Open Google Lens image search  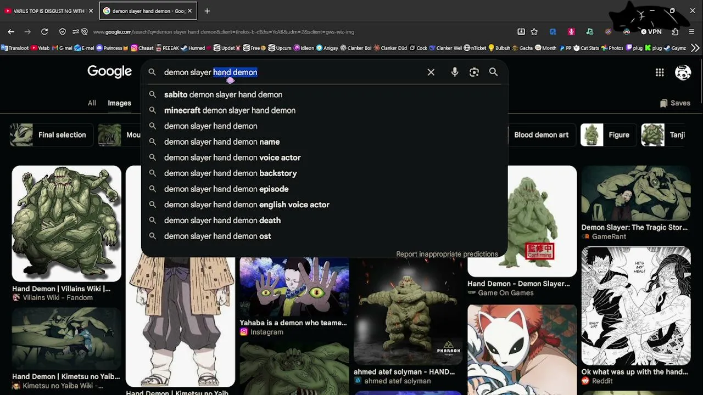[x=474, y=72]
